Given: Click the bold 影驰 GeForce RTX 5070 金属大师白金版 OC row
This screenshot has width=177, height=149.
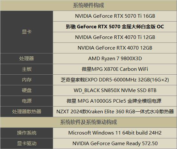Looking at the screenshot, I should (115, 27).
